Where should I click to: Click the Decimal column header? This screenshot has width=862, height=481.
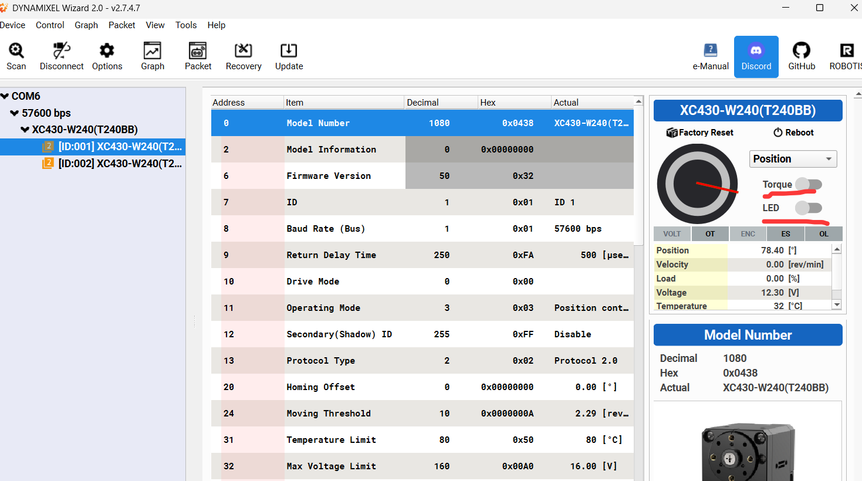pos(441,102)
